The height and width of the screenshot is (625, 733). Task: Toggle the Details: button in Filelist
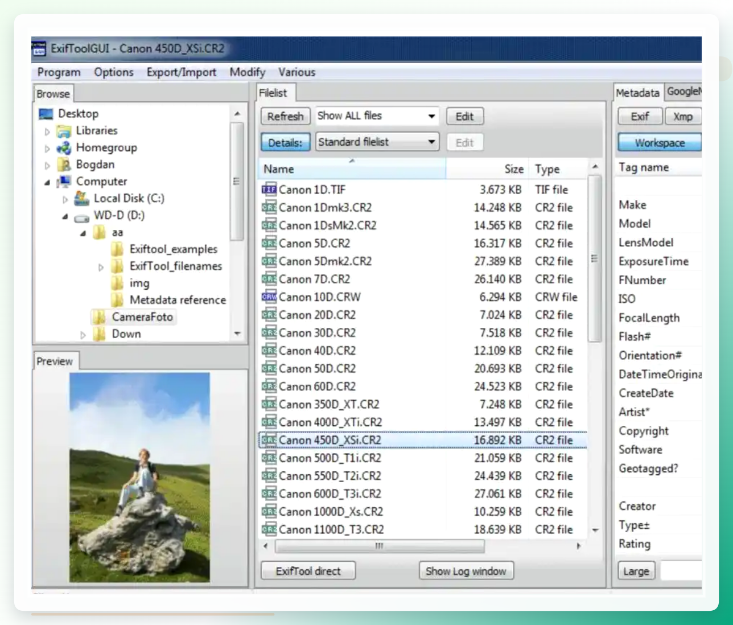click(x=285, y=142)
